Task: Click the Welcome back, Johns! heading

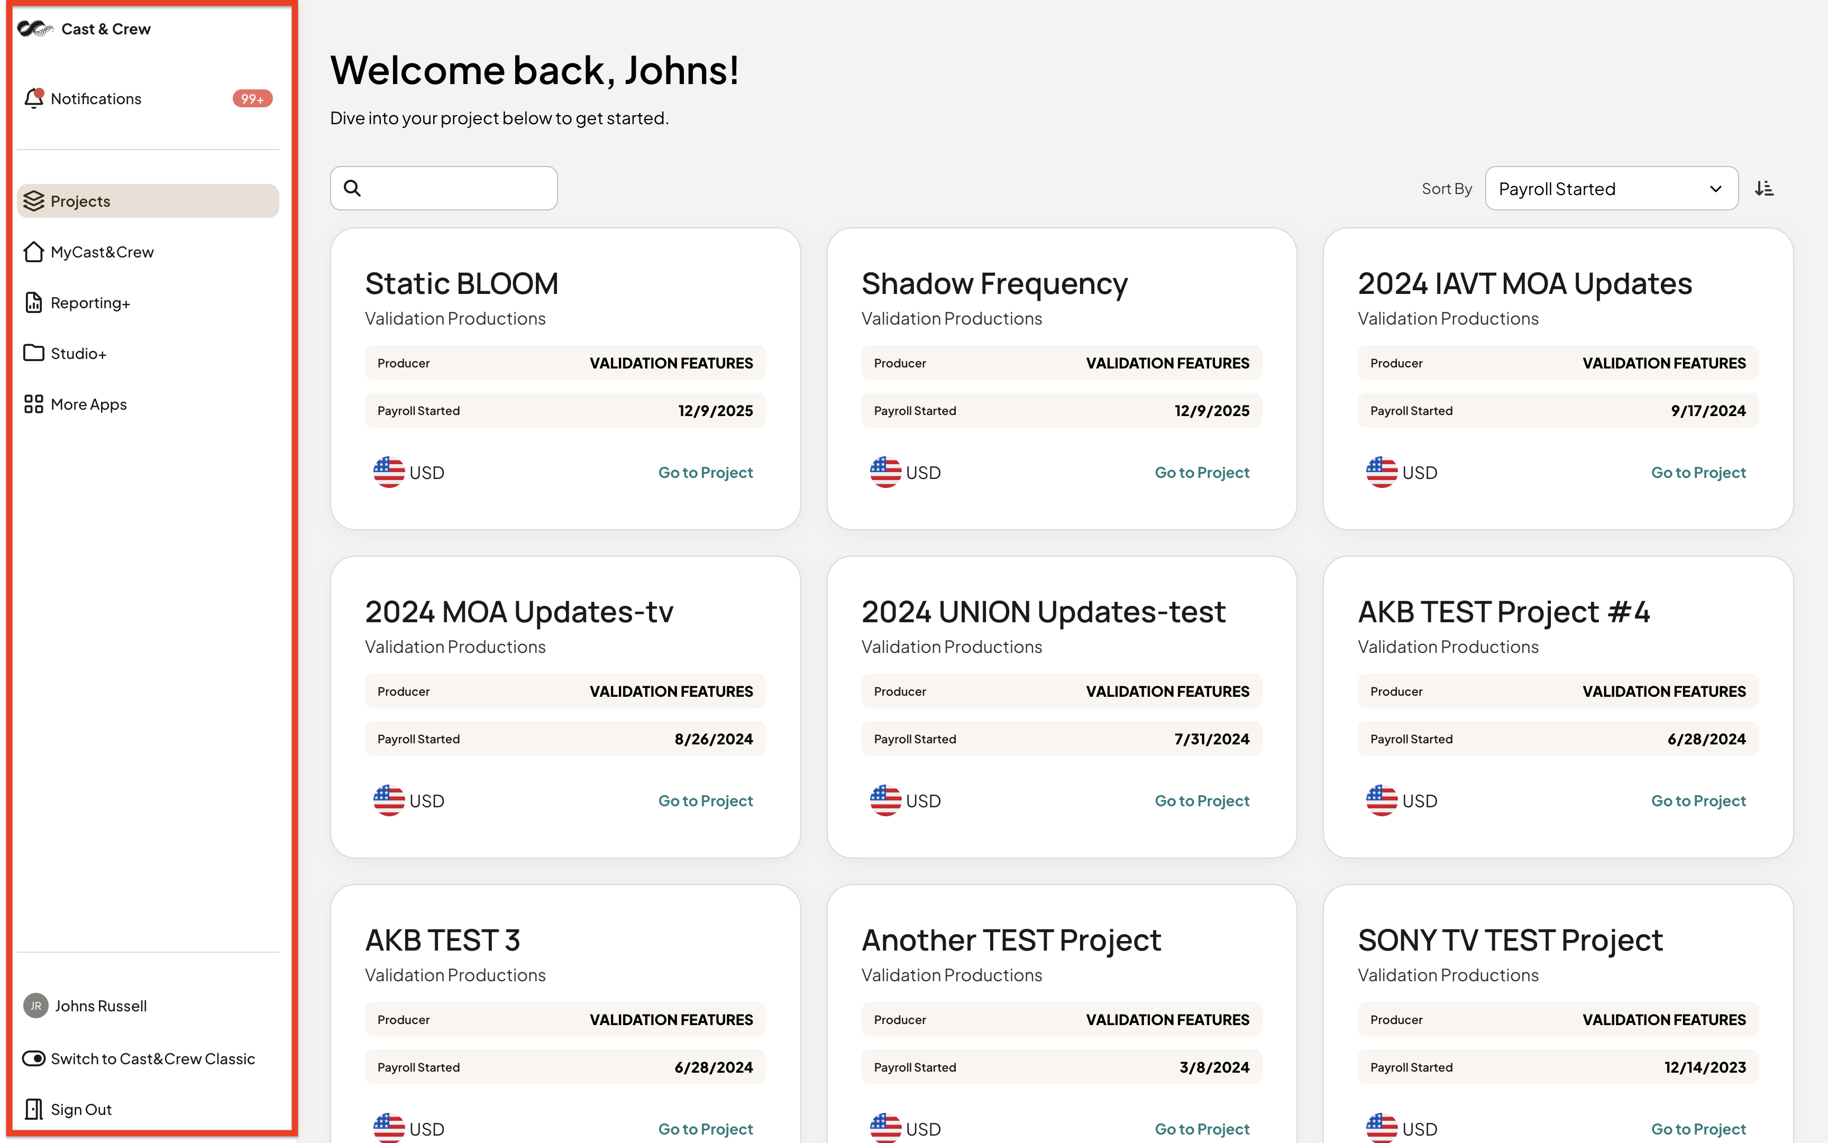Action: tap(535, 70)
